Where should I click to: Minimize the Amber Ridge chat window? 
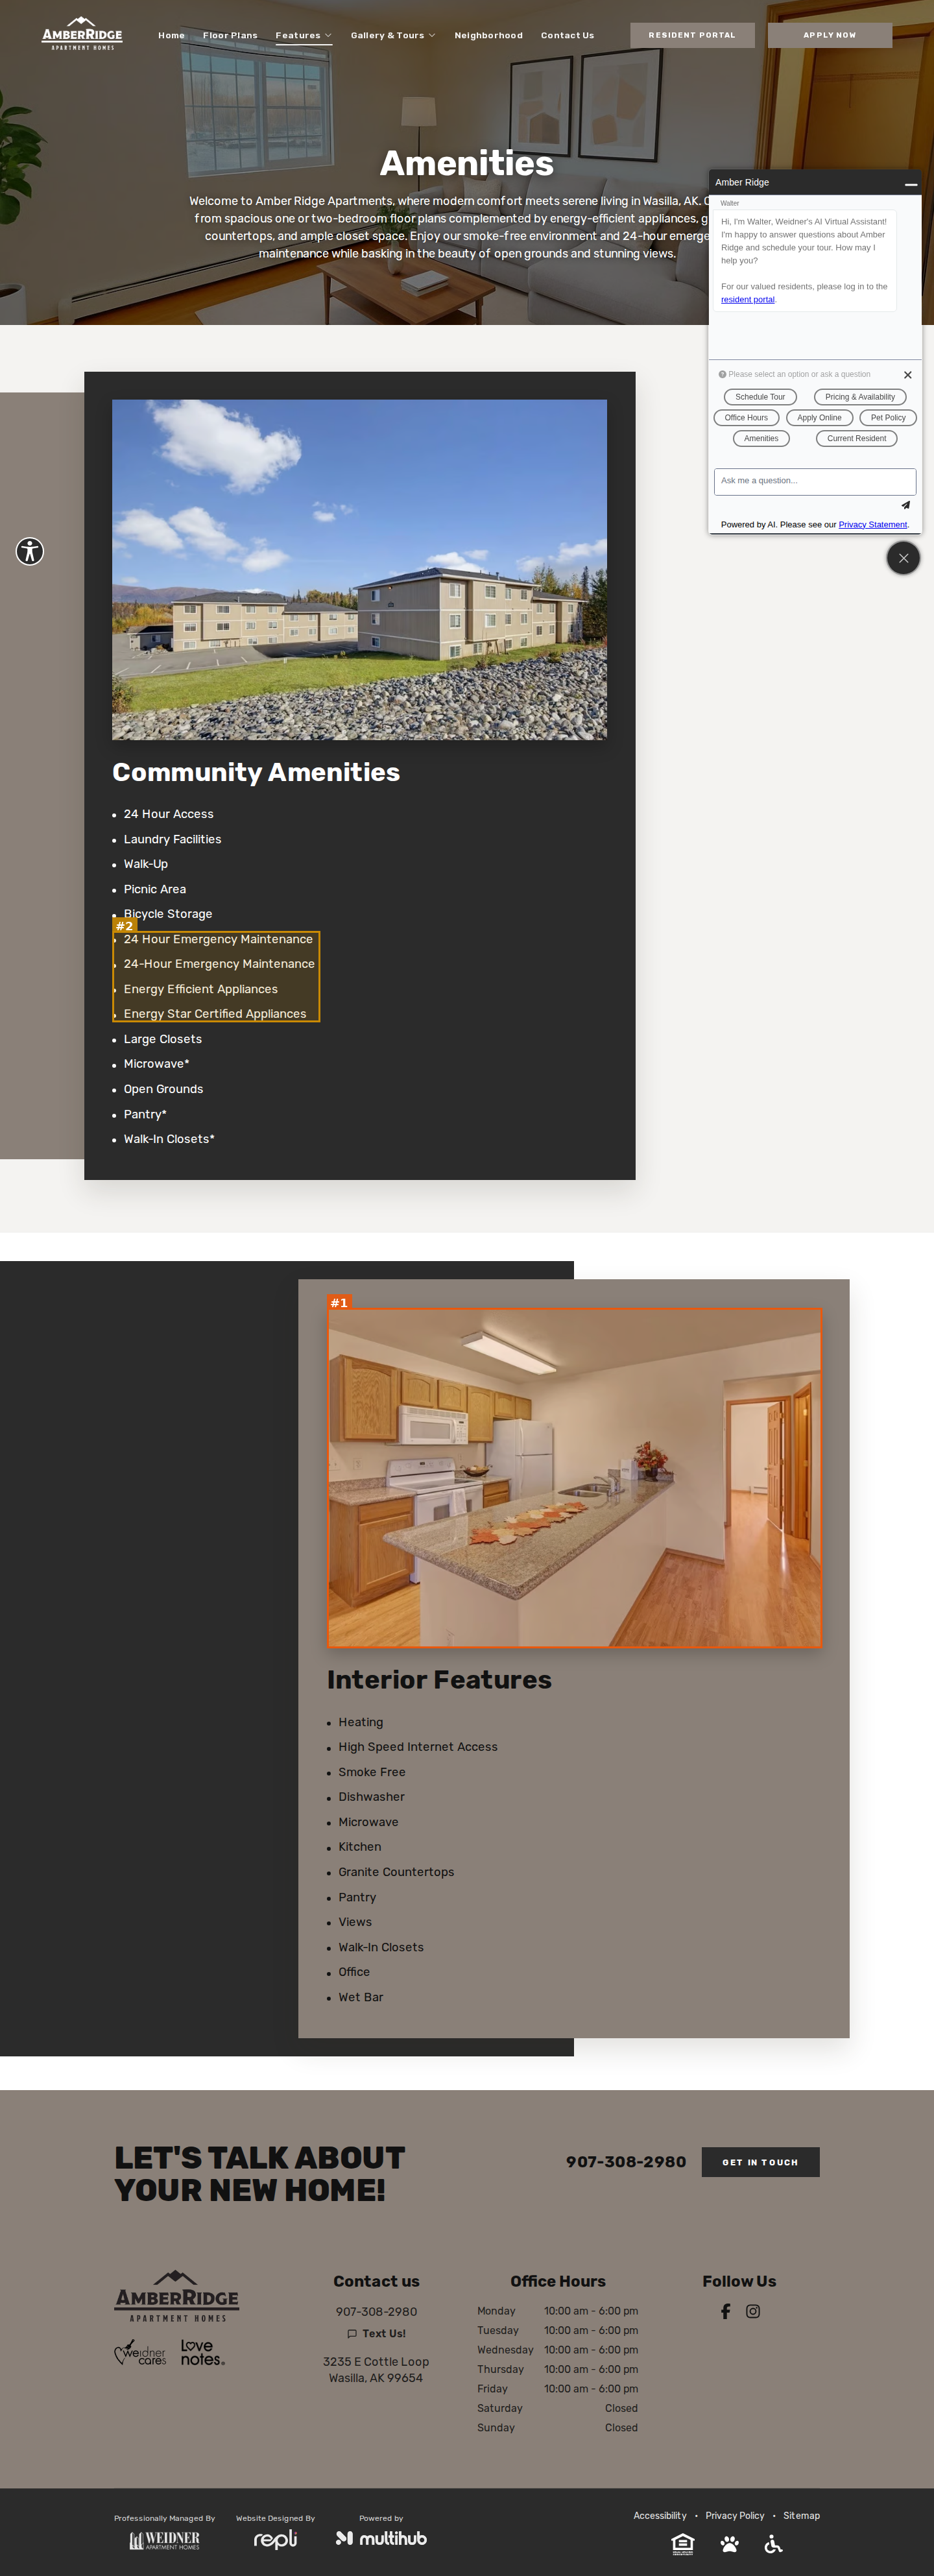(910, 184)
